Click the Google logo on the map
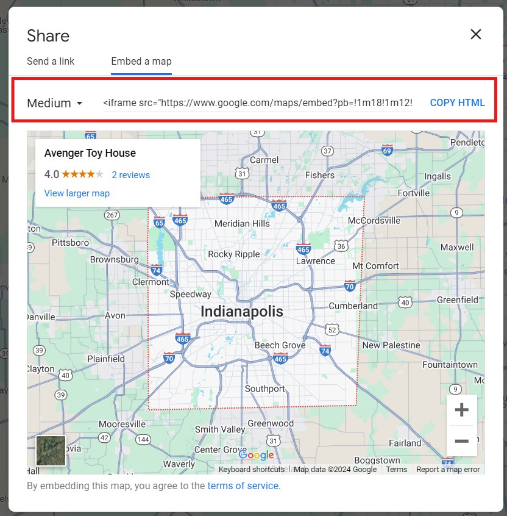 256,455
